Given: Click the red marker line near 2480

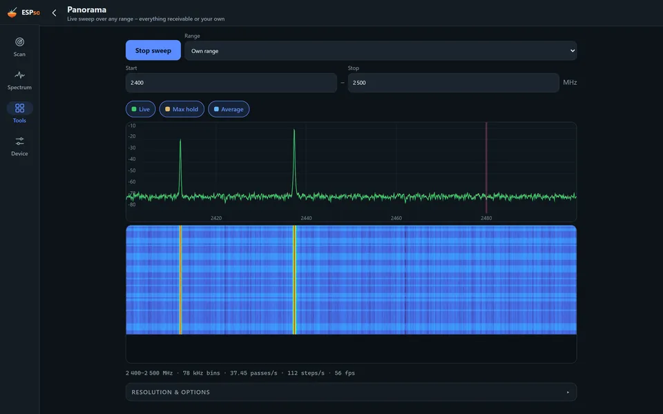Looking at the screenshot, I should [x=486, y=168].
